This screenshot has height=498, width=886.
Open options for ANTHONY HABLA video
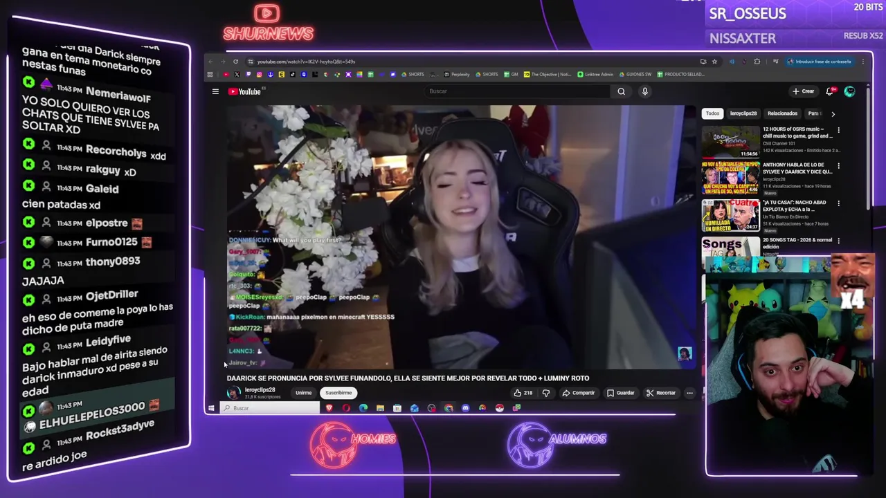tap(838, 166)
